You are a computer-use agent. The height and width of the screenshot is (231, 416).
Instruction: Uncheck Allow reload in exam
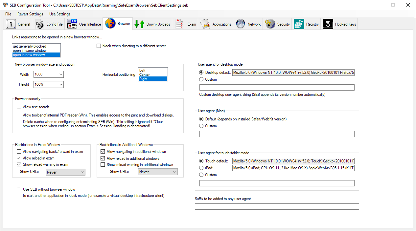19,158
